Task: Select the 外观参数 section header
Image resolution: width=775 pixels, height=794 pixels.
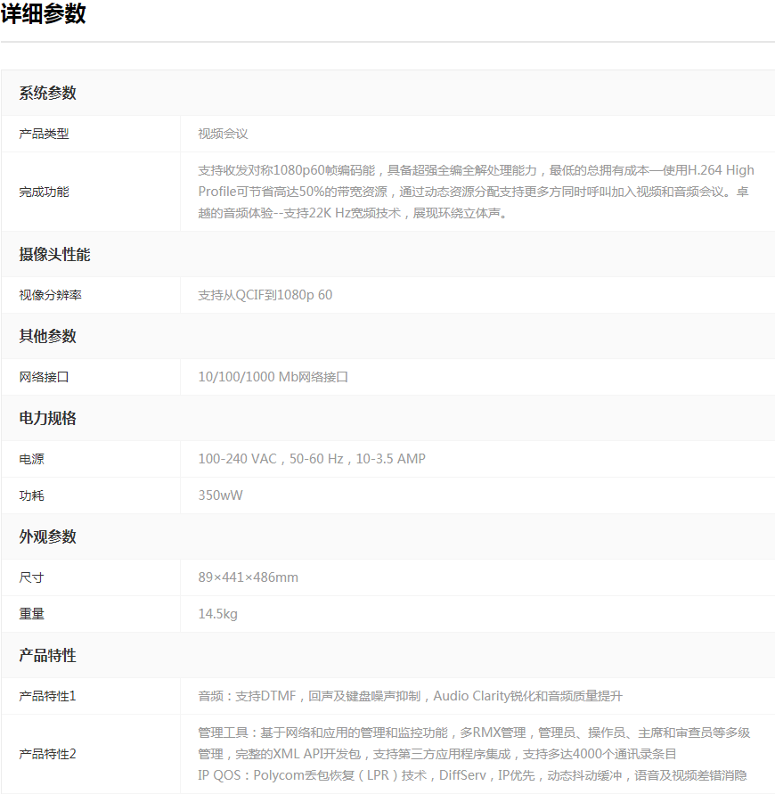Action: (48, 536)
